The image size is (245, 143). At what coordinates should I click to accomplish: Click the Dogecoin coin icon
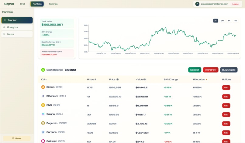[43, 123]
